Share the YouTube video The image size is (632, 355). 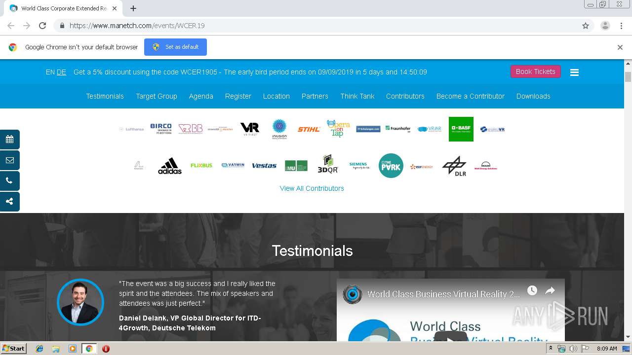pos(550,290)
